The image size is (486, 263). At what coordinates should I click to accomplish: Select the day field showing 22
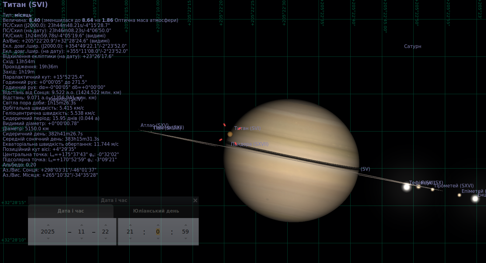(105, 232)
